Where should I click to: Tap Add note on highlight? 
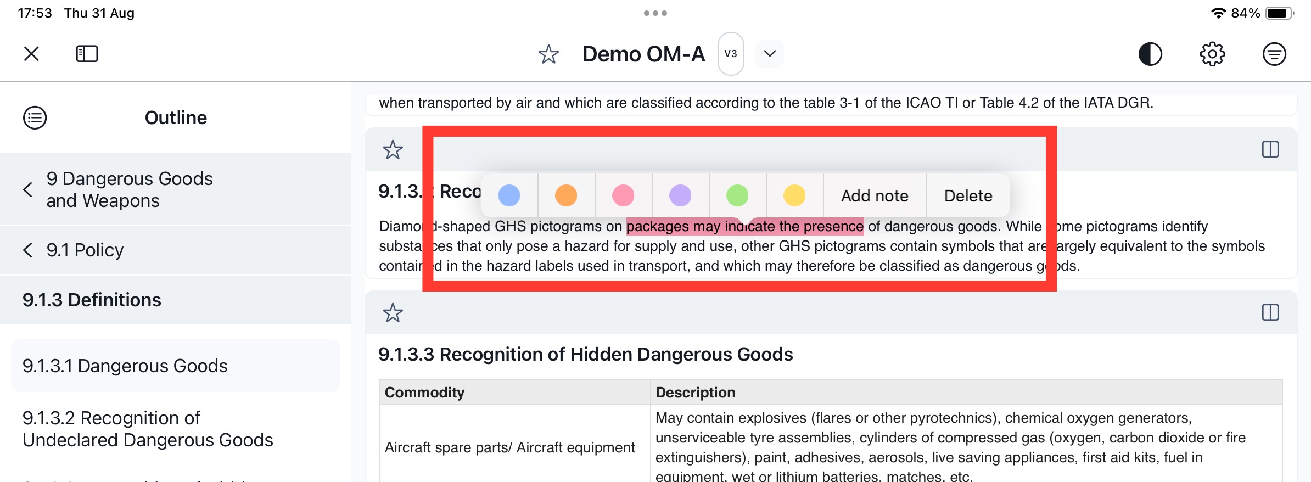point(875,195)
